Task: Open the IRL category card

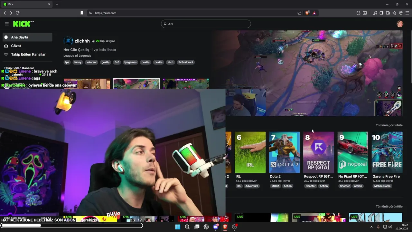Action: (250, 152)
